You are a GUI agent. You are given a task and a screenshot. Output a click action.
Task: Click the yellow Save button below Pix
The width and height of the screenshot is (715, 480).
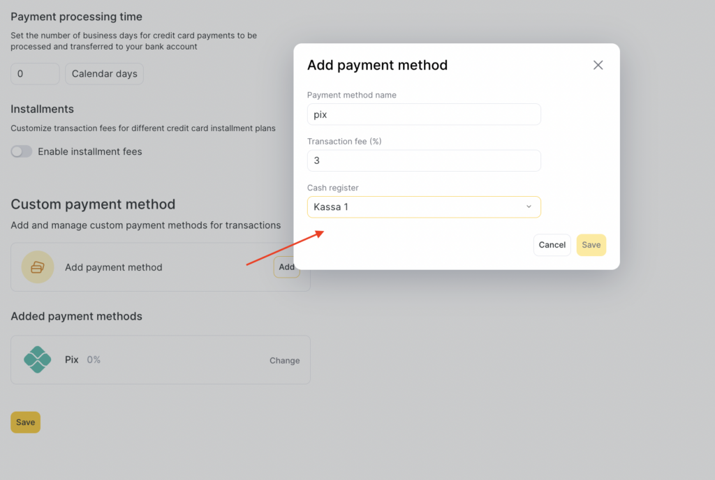pos(25,422)
